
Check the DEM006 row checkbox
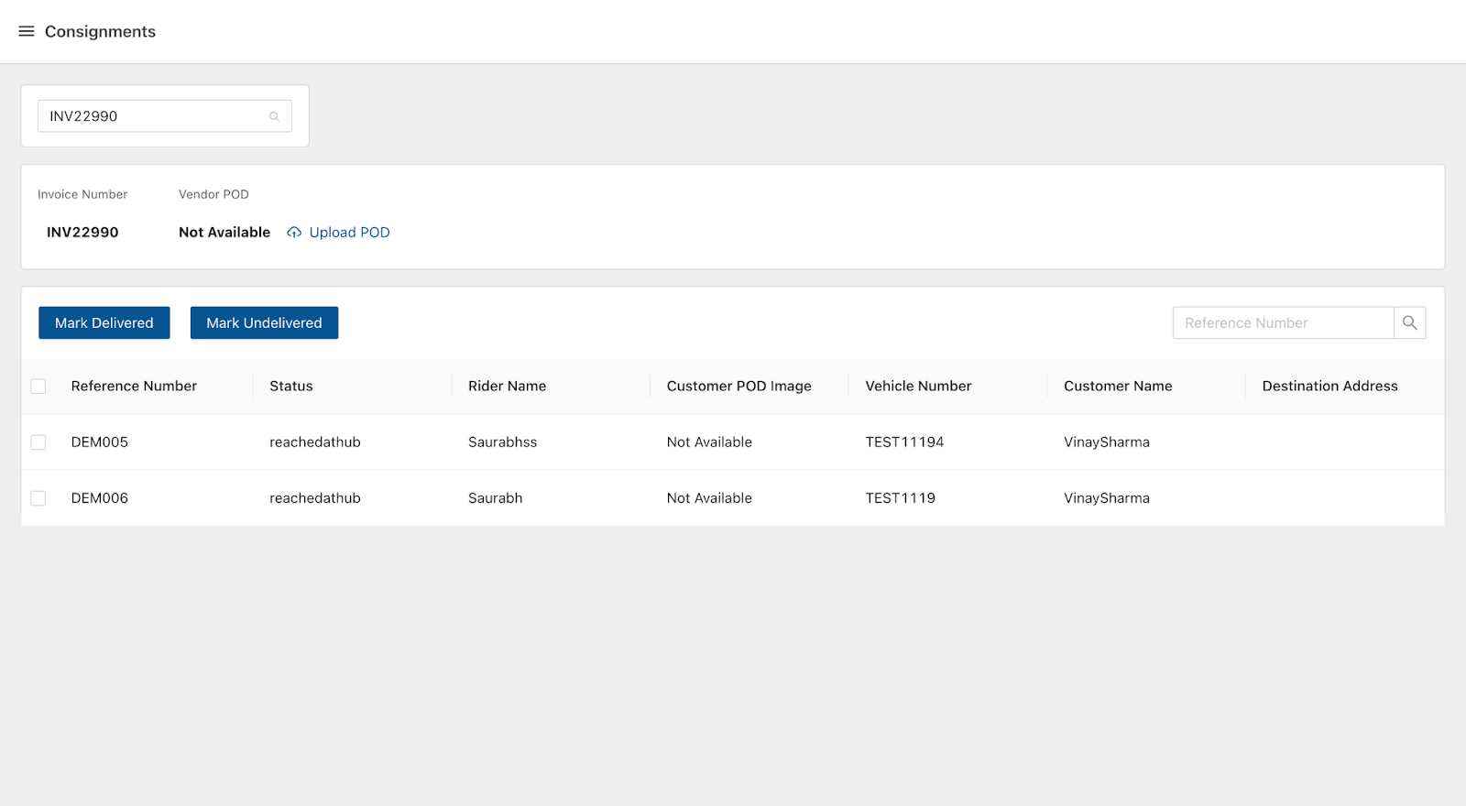click(38, 498)
